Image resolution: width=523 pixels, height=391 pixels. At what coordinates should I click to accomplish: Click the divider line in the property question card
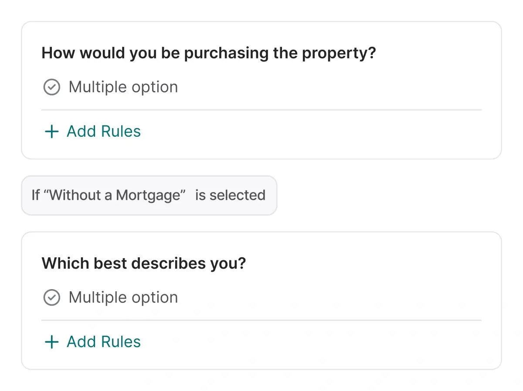(x=261, y=110)
